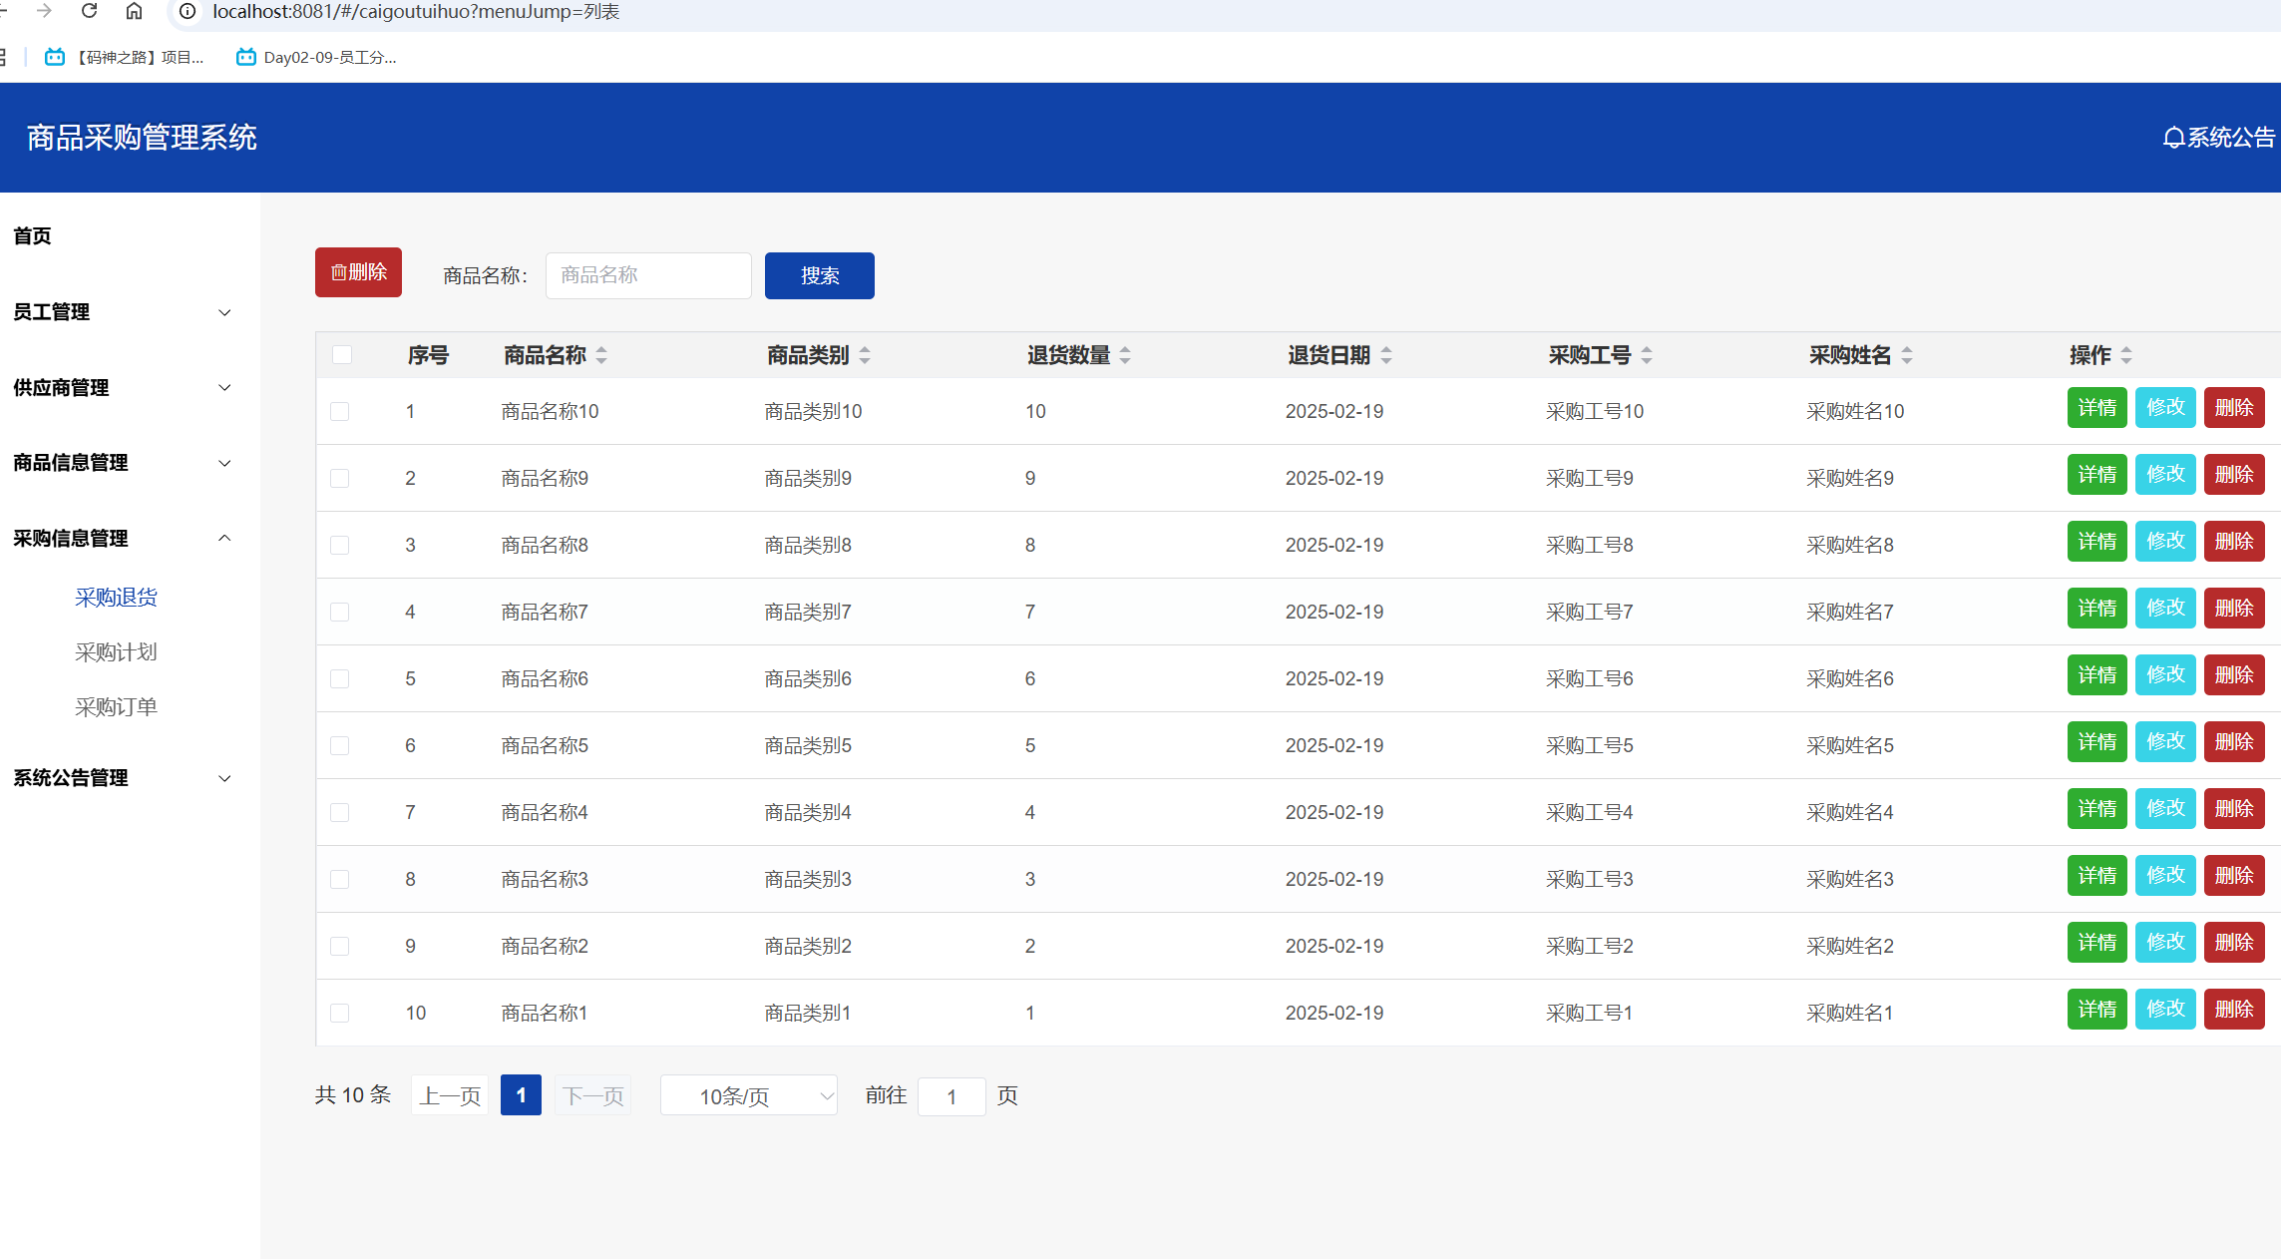The width and height of the screenshot is (2281, 1259).
Task: Click the system notice bell icon
Action: [2172, 138]
